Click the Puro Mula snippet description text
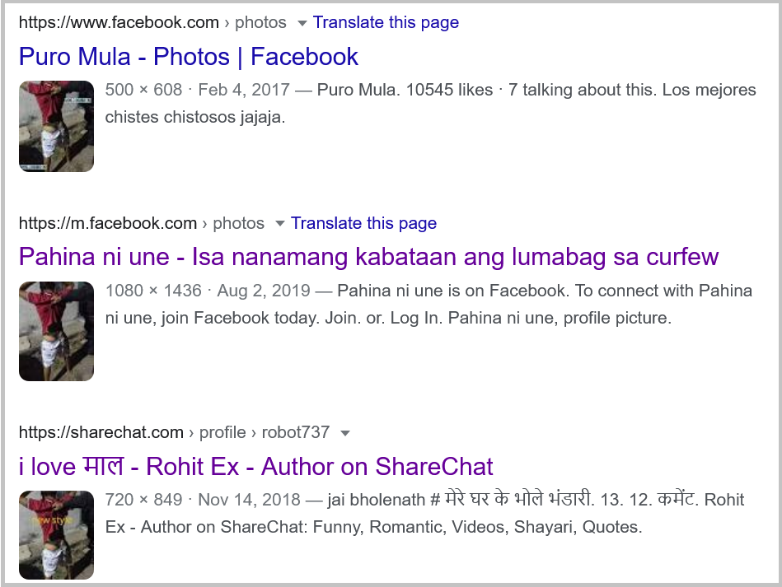Image resolution: width=782 pixels, height=587 pixels. tap(430, 103)
